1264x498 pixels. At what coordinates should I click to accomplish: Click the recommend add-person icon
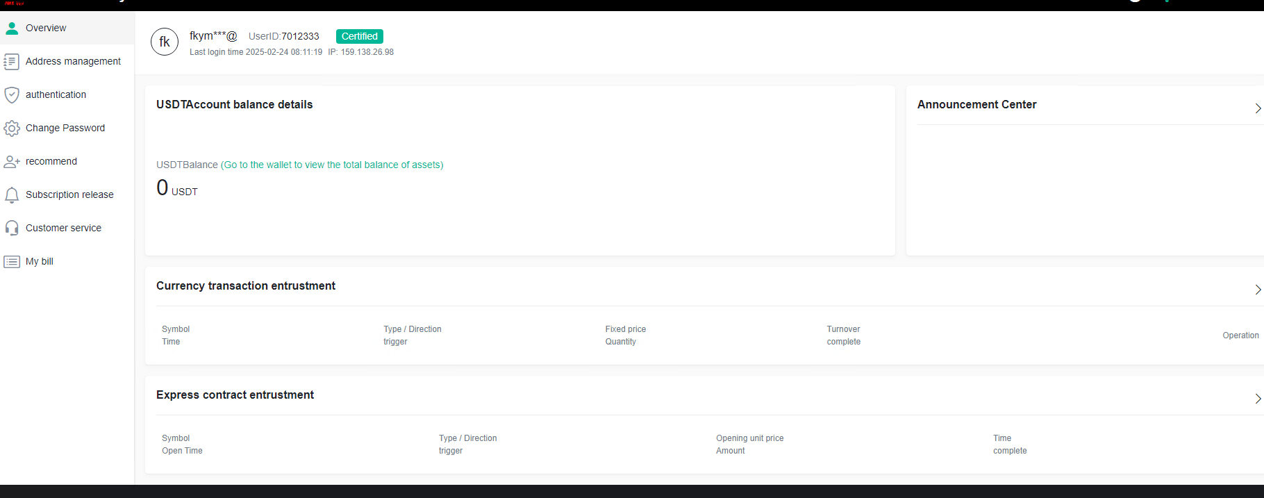[x=12, y=162]
